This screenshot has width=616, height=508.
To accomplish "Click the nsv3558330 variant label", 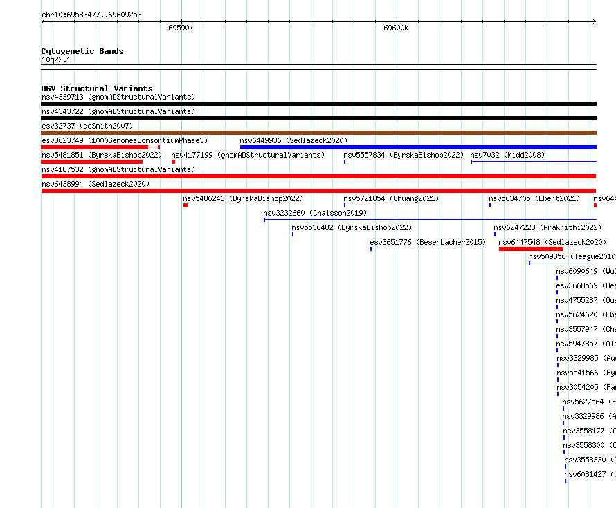I will pyautogui.click(x=590, y=460).
